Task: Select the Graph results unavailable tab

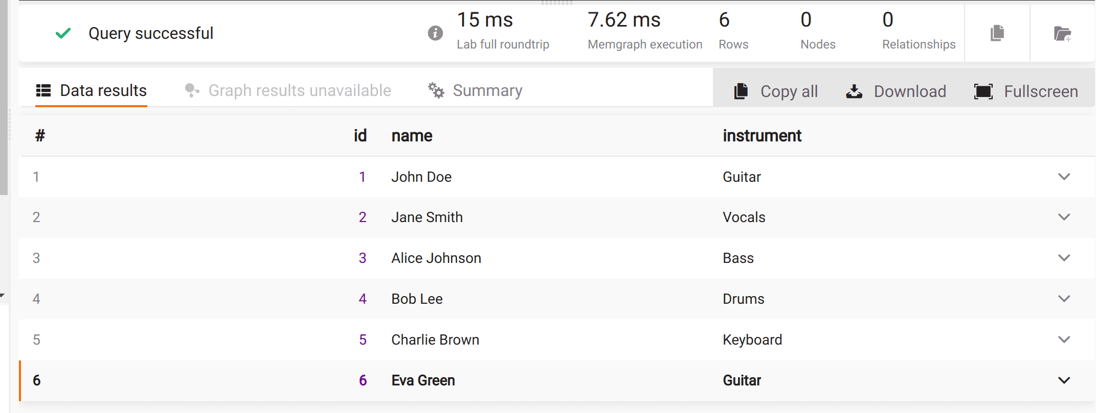Action: (x=288, y=90)
